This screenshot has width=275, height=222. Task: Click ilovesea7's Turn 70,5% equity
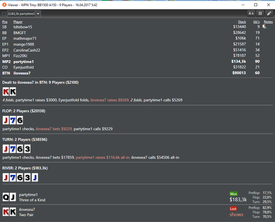[x=262, y=217]
